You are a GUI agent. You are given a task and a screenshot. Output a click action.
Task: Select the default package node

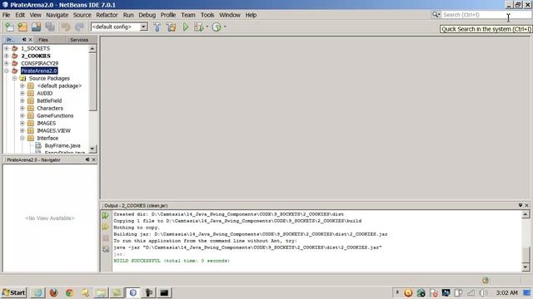tap(59, 86)
